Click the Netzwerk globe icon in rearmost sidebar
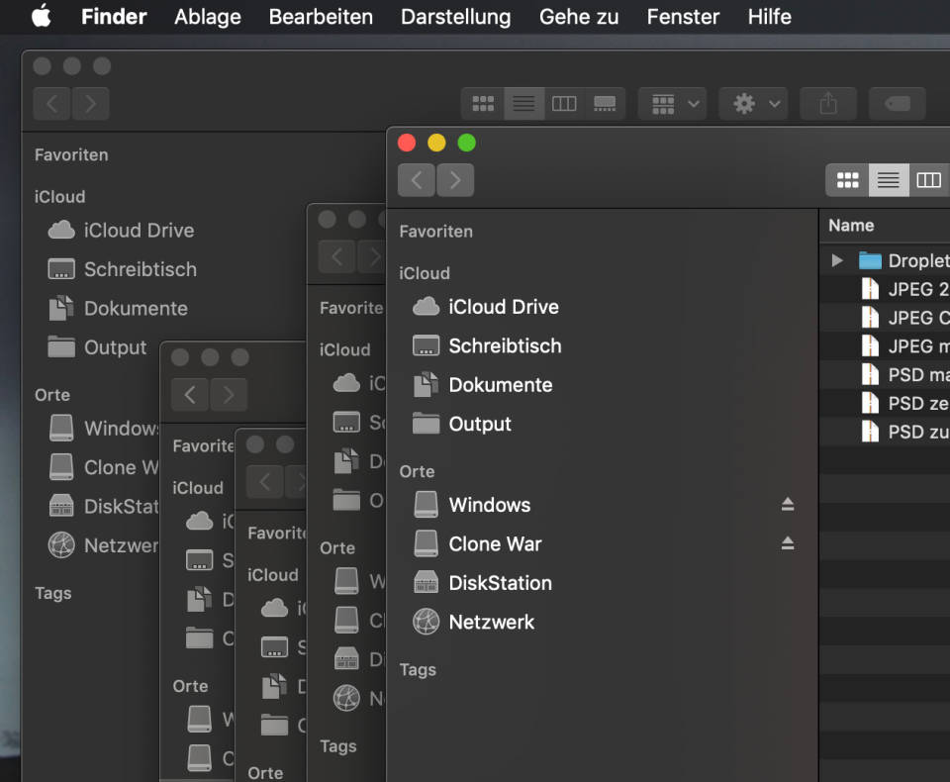 click(61, 545)
